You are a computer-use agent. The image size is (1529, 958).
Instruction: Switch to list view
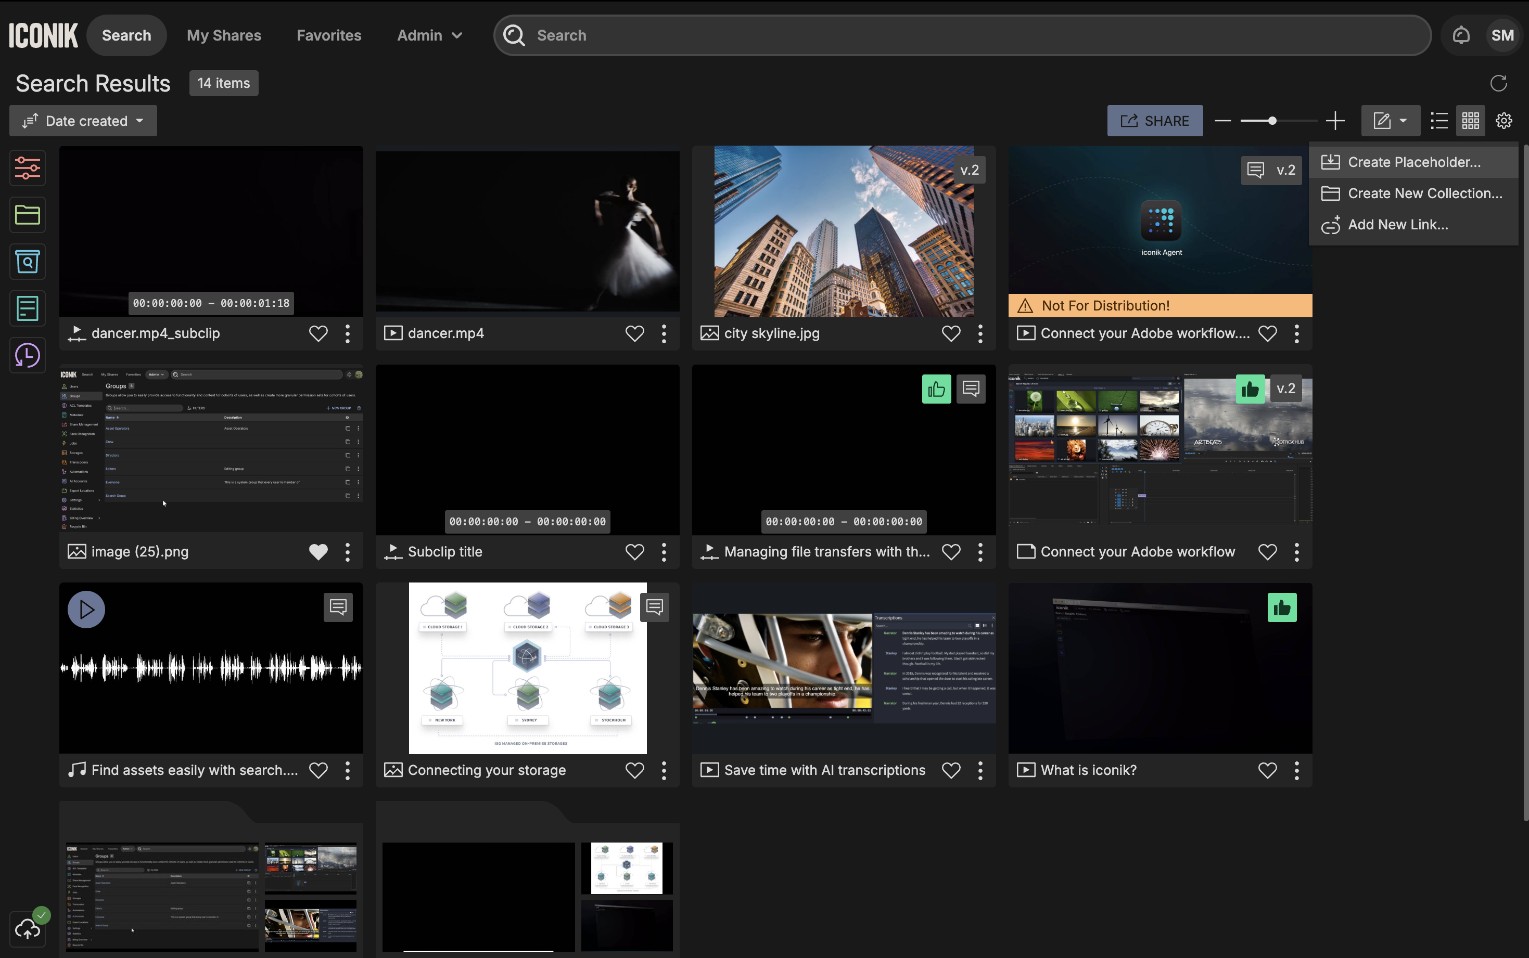[1439, 120]
